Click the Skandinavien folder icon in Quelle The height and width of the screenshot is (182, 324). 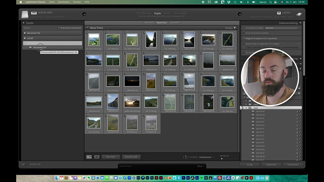click(30, 47)
